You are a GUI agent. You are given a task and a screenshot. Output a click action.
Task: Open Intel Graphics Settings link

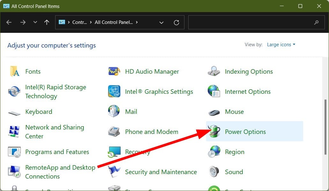click(x=159, y=92)
